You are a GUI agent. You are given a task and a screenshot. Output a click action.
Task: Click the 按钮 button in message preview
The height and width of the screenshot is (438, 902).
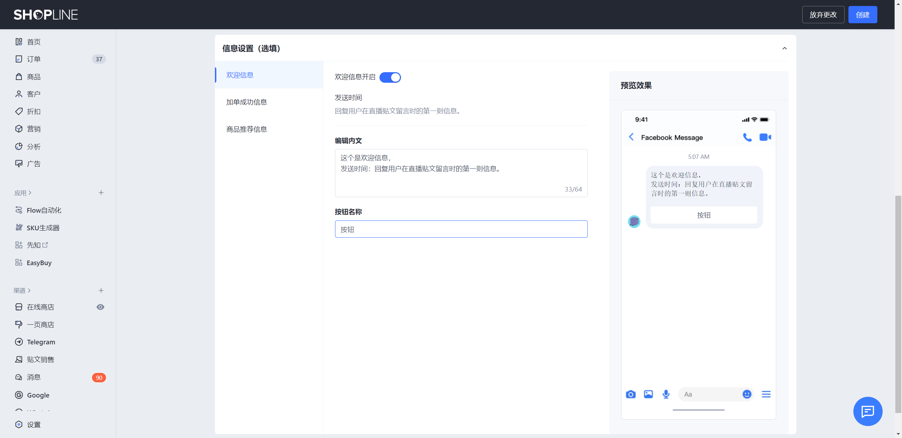(704, 215)
